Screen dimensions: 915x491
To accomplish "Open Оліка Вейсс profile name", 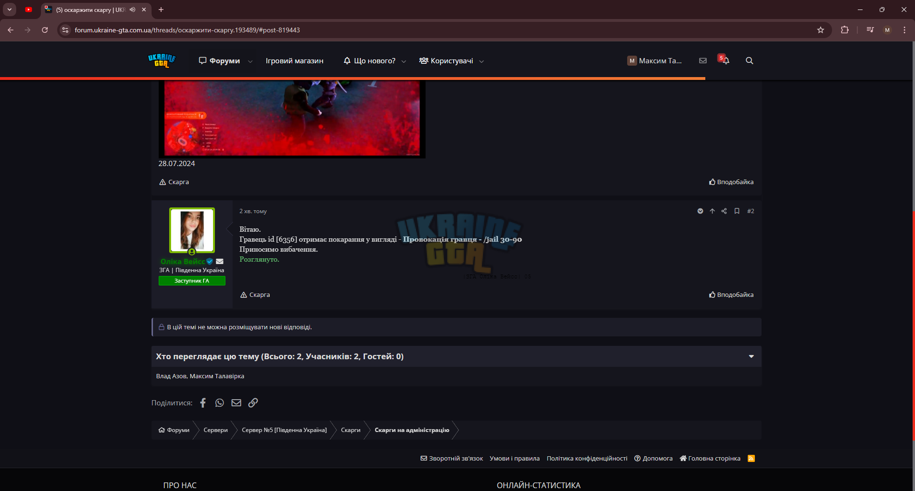I will pos(183,262).
